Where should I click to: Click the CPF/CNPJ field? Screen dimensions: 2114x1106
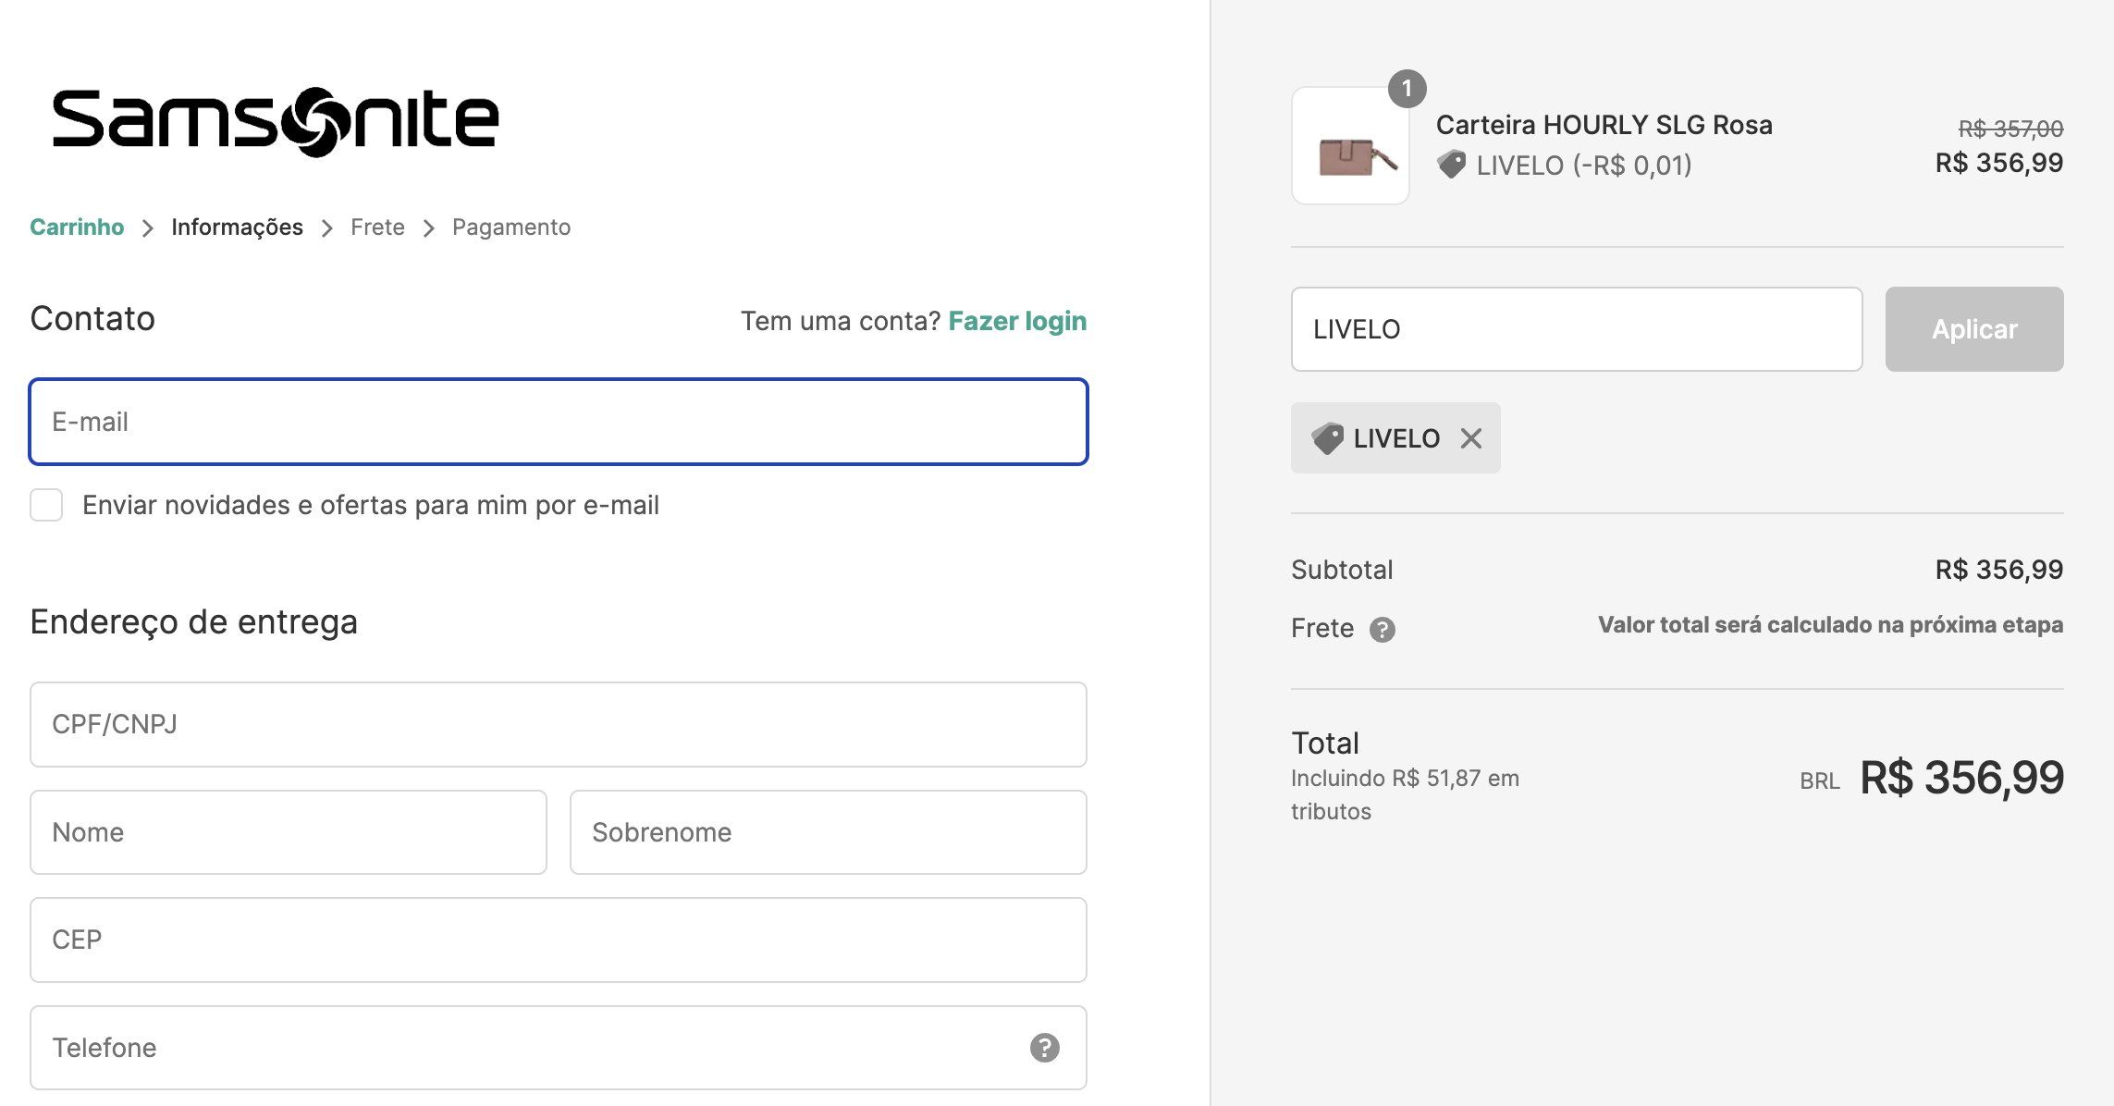click(559, 724)
